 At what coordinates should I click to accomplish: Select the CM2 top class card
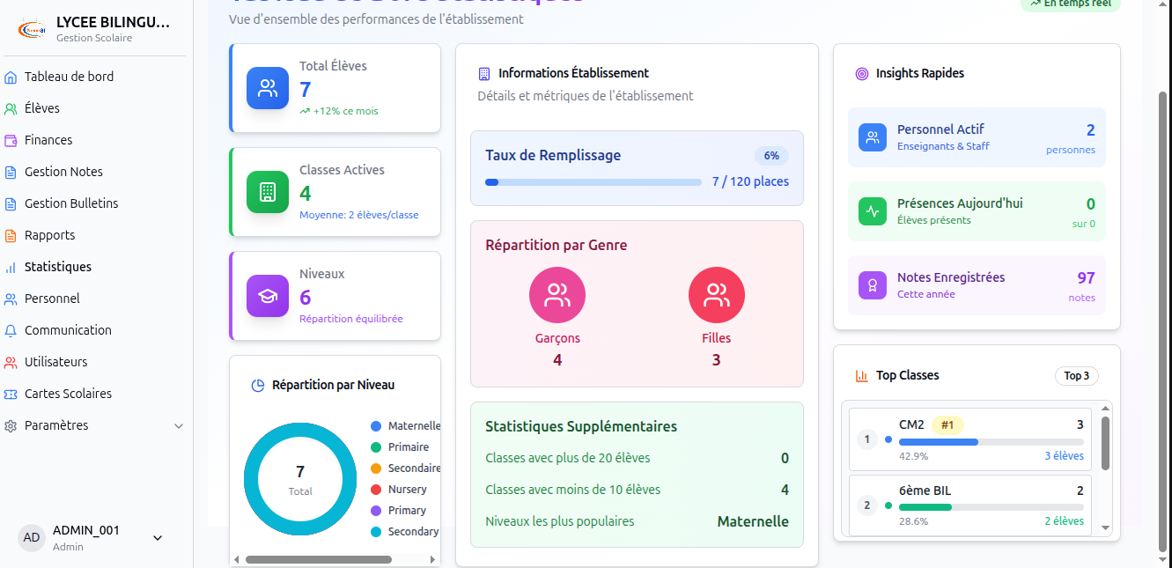coord(970,439)
